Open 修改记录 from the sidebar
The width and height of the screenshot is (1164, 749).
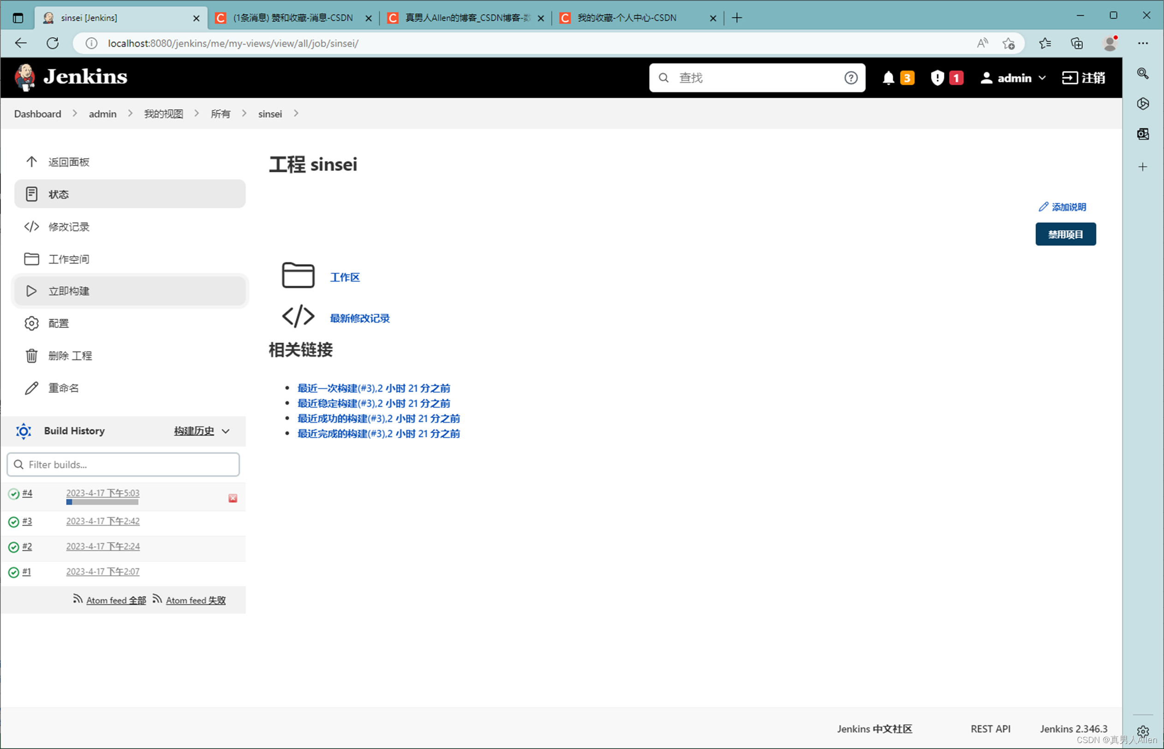click(69, 227)
